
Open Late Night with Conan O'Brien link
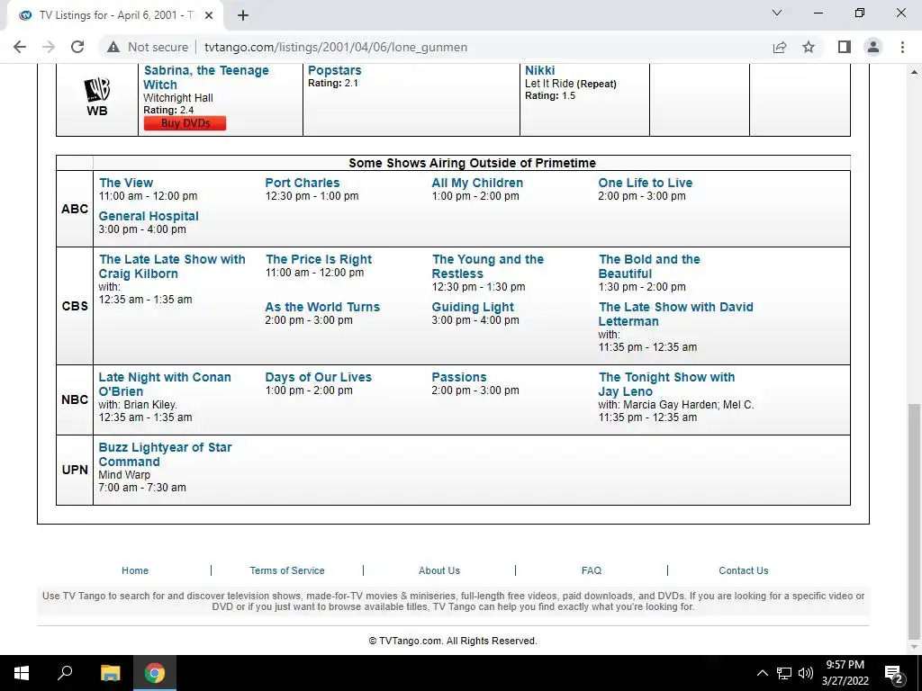(165, 384)
